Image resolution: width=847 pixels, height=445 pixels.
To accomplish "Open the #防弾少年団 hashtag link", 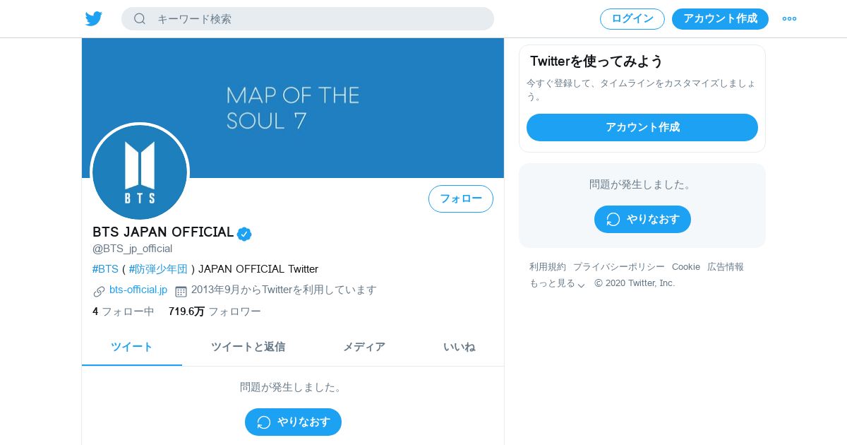I will 158,269.
